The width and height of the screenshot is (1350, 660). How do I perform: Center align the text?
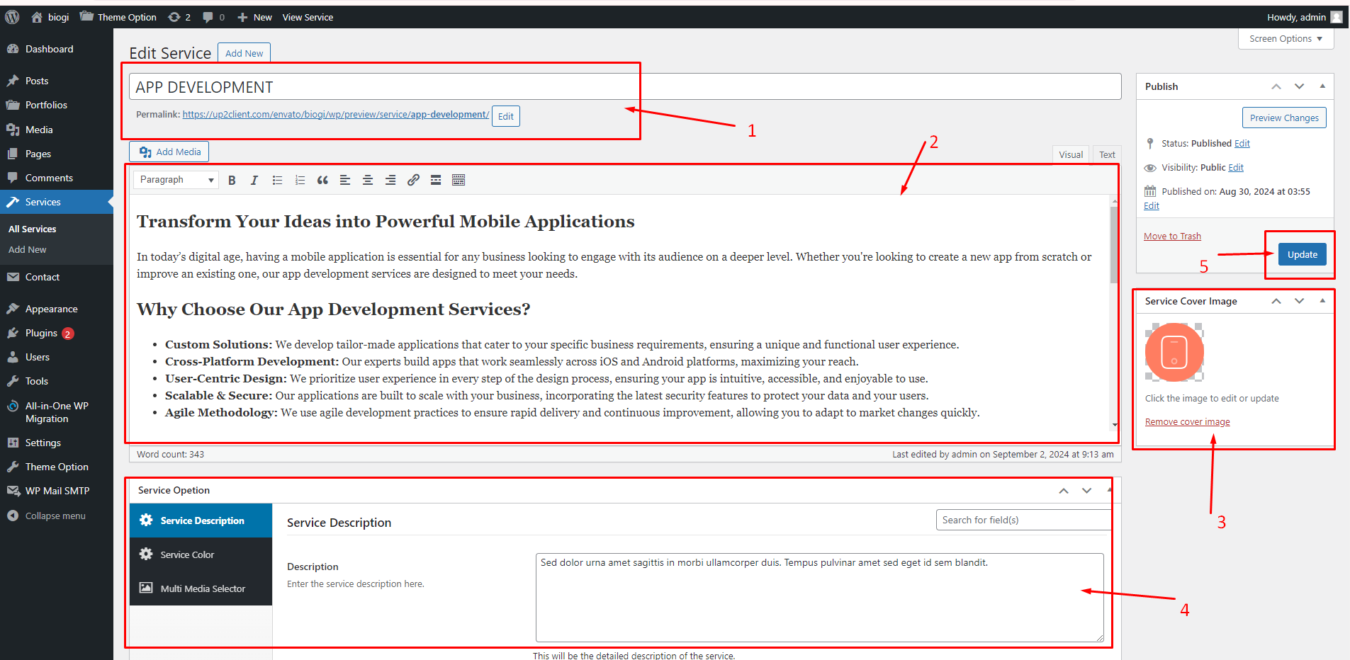(368, 181)
